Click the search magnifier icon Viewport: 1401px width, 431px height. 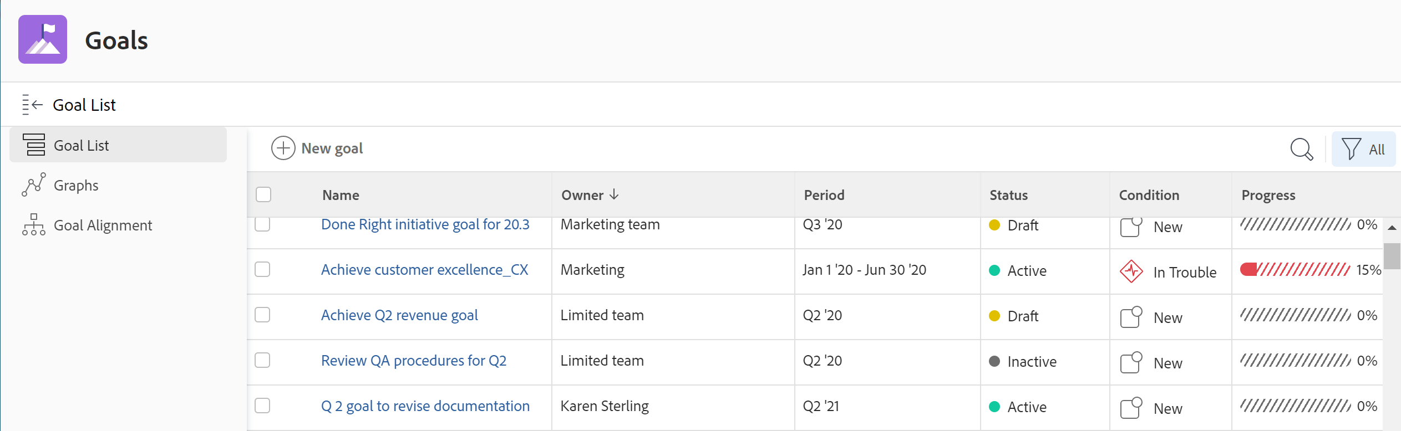[x=1301, y=149]
